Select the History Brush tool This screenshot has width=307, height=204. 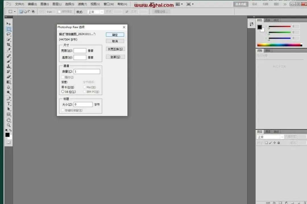(x=9, y=72)
